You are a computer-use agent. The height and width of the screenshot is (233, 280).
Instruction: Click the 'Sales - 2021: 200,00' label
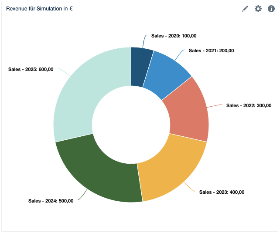[x=211, y=51]
